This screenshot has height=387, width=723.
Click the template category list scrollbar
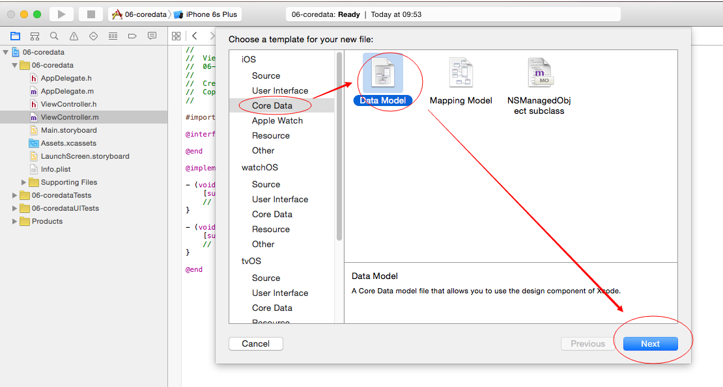coord(339,146)
